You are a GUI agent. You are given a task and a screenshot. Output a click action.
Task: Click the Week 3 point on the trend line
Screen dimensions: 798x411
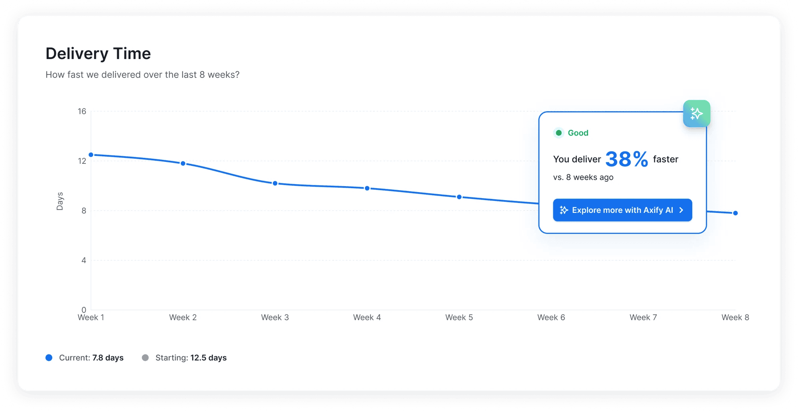coord(275,183)
